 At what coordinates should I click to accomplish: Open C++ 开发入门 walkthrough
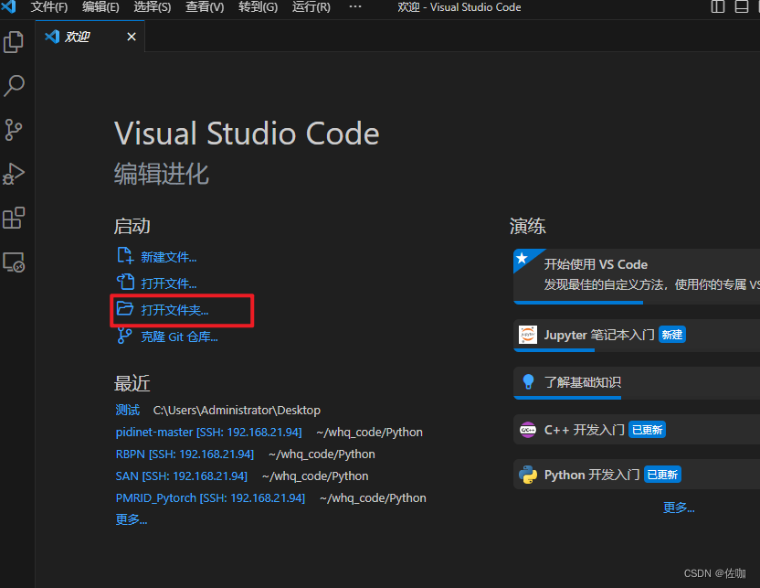(x=637, y=430)
